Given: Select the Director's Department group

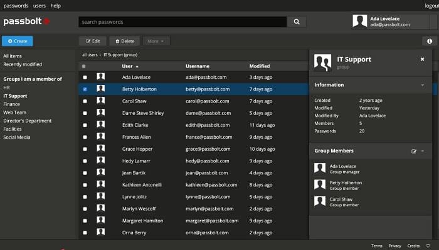Looking at the screenshot, I should click(x=28, y=121).
